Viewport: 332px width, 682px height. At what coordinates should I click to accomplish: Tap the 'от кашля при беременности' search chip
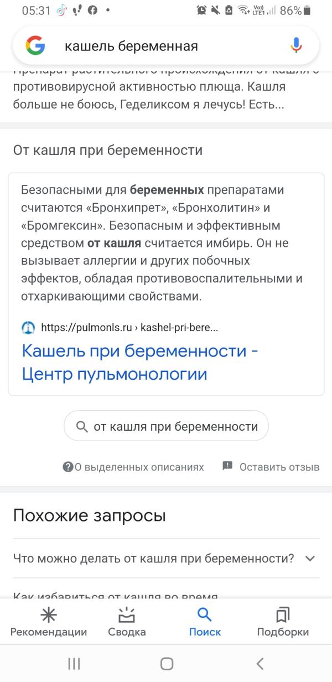pyautogui.click(x=166, y=426)
